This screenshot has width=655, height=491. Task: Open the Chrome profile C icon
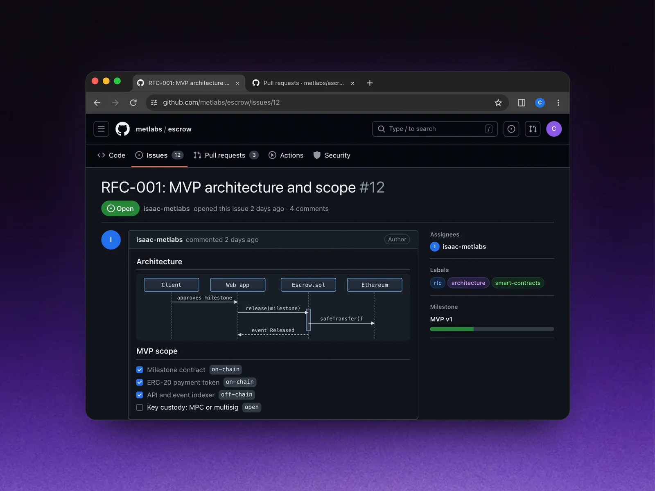click(540, 103)
